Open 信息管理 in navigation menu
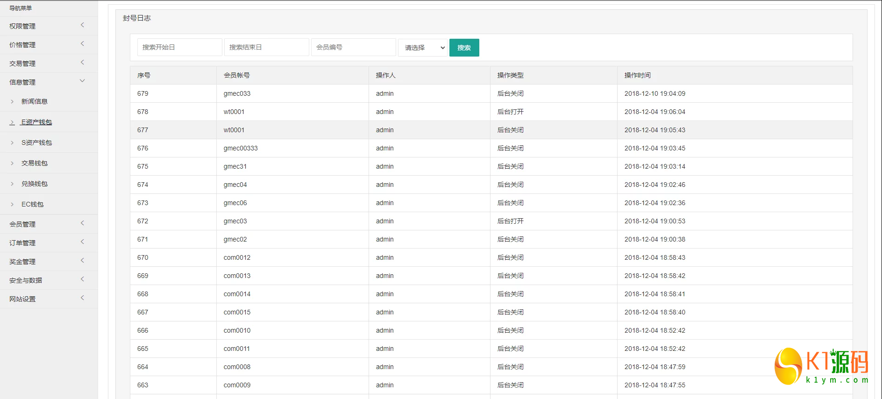882x399 pixels. pyautogui.click(x=22, y=82)
